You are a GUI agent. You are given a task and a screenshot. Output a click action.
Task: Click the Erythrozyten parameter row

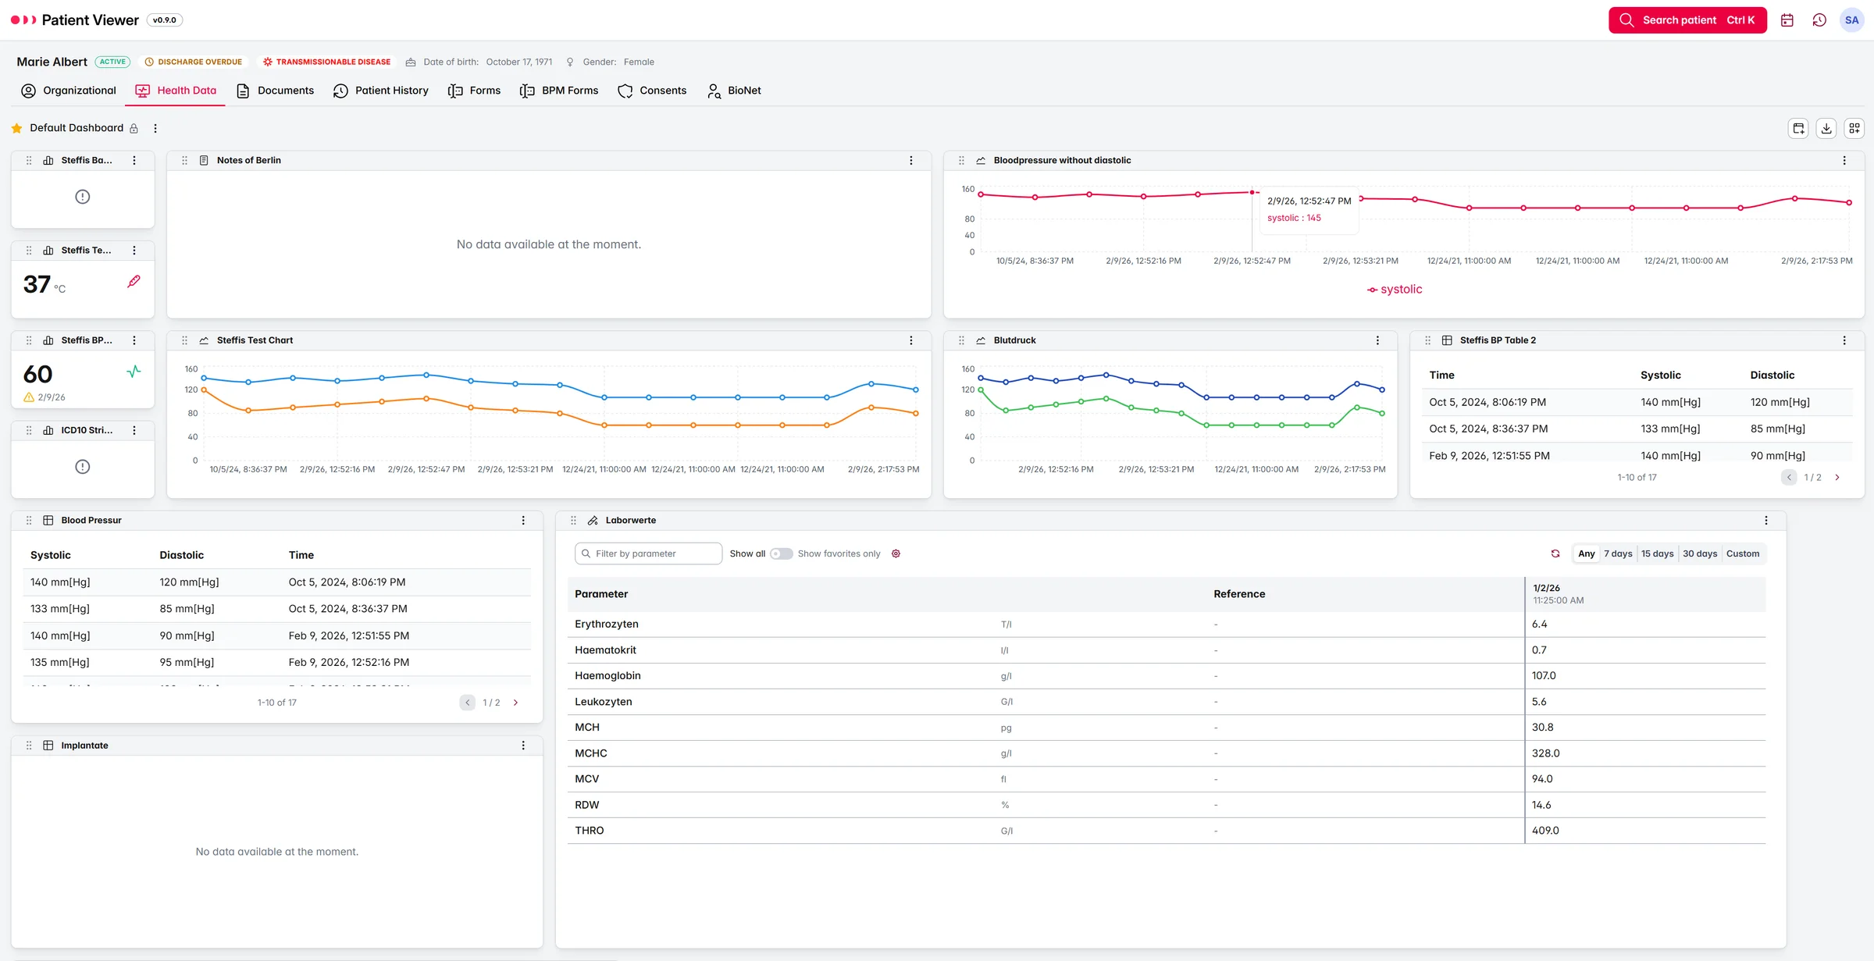click(1167, 625)
